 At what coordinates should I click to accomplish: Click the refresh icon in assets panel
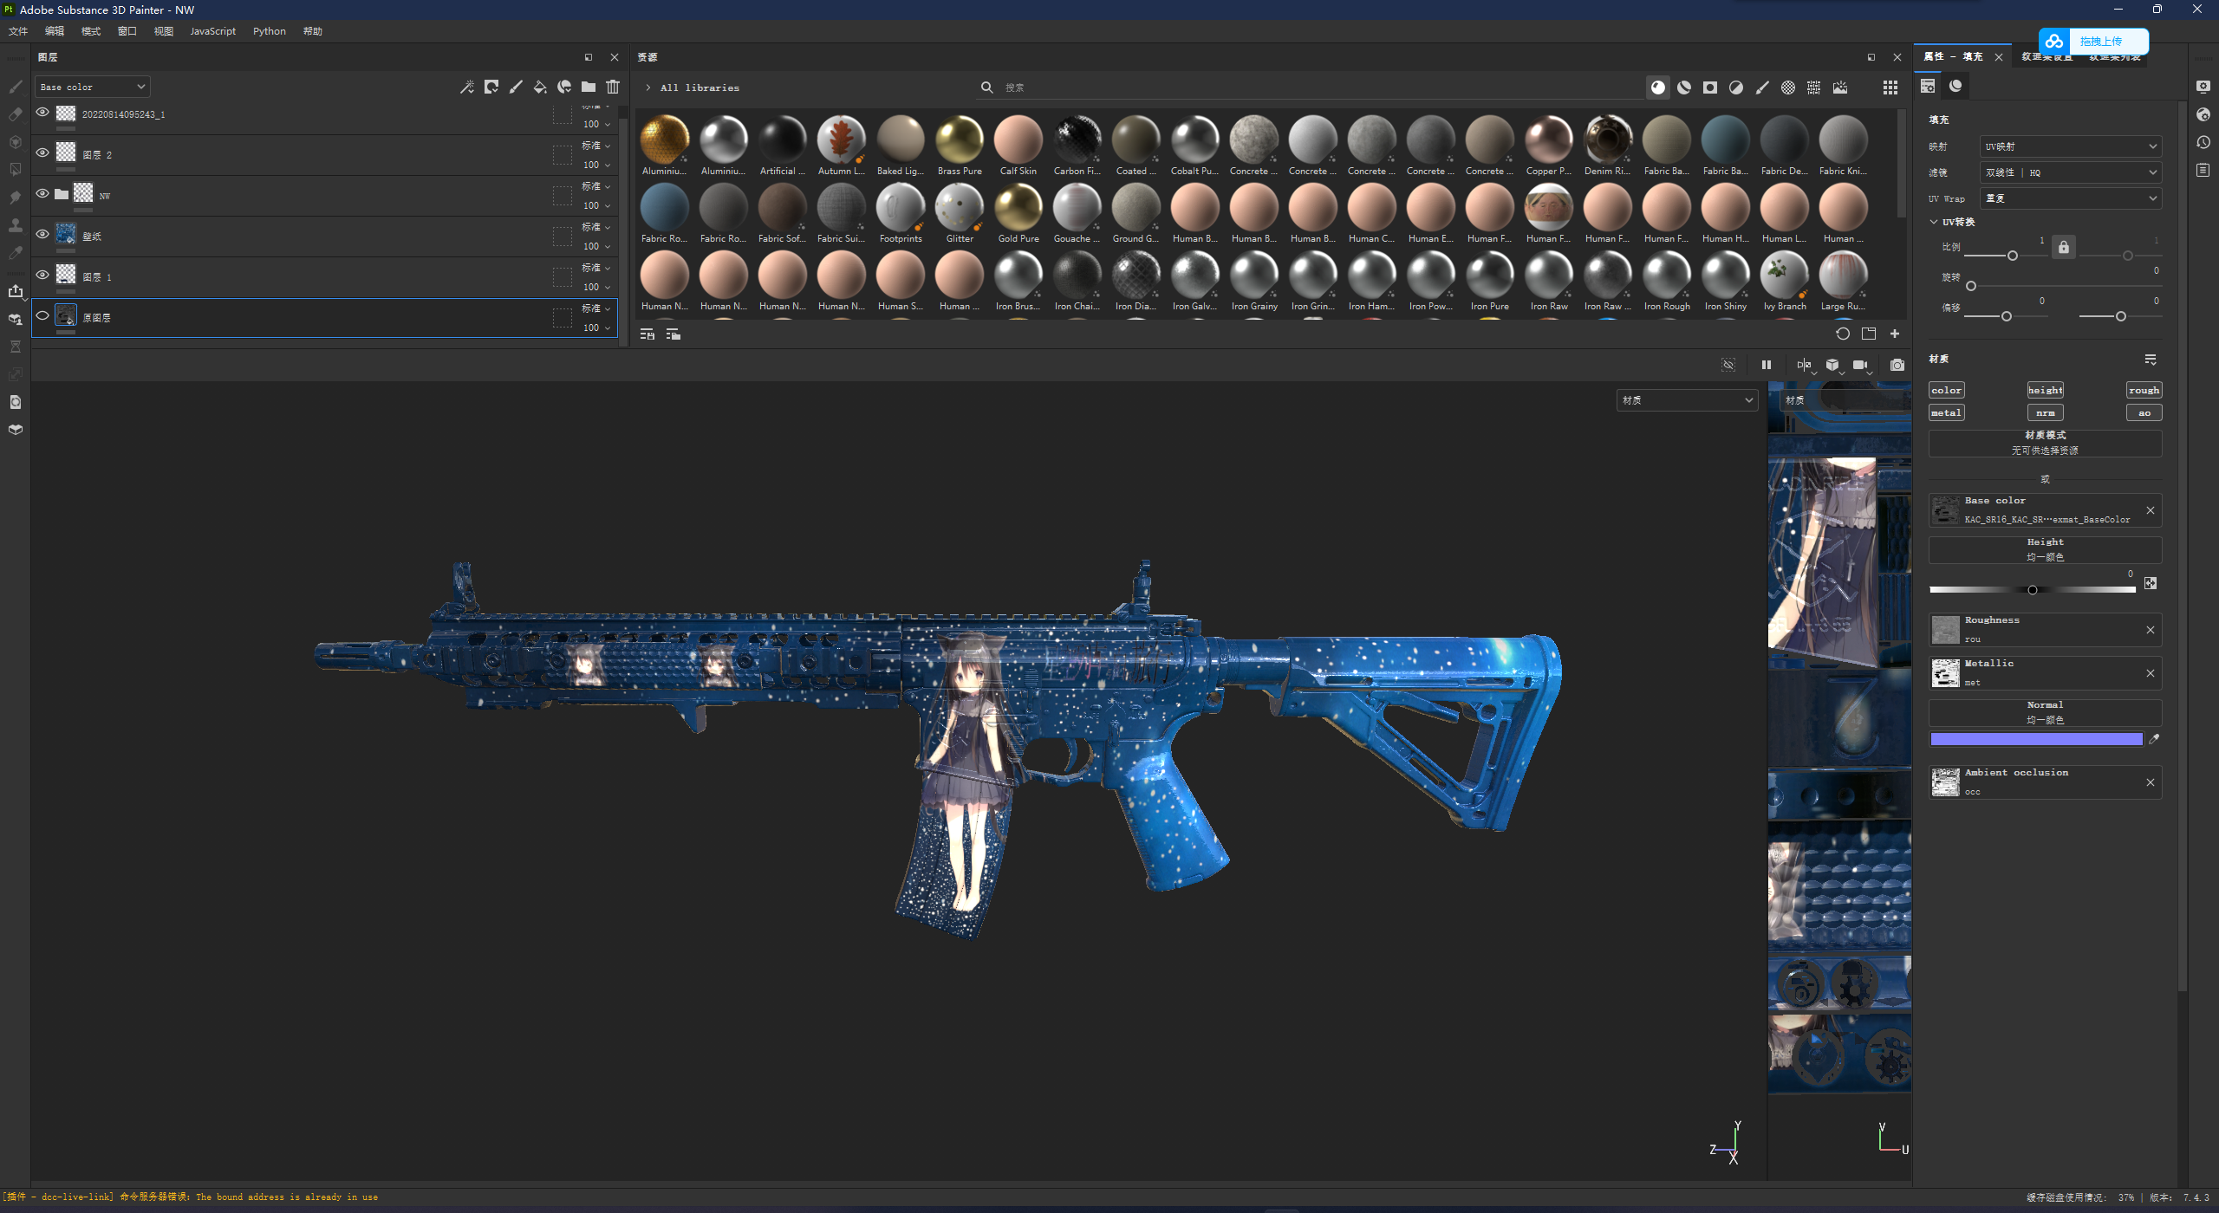pyautogui.click(x=1842, y=334)
